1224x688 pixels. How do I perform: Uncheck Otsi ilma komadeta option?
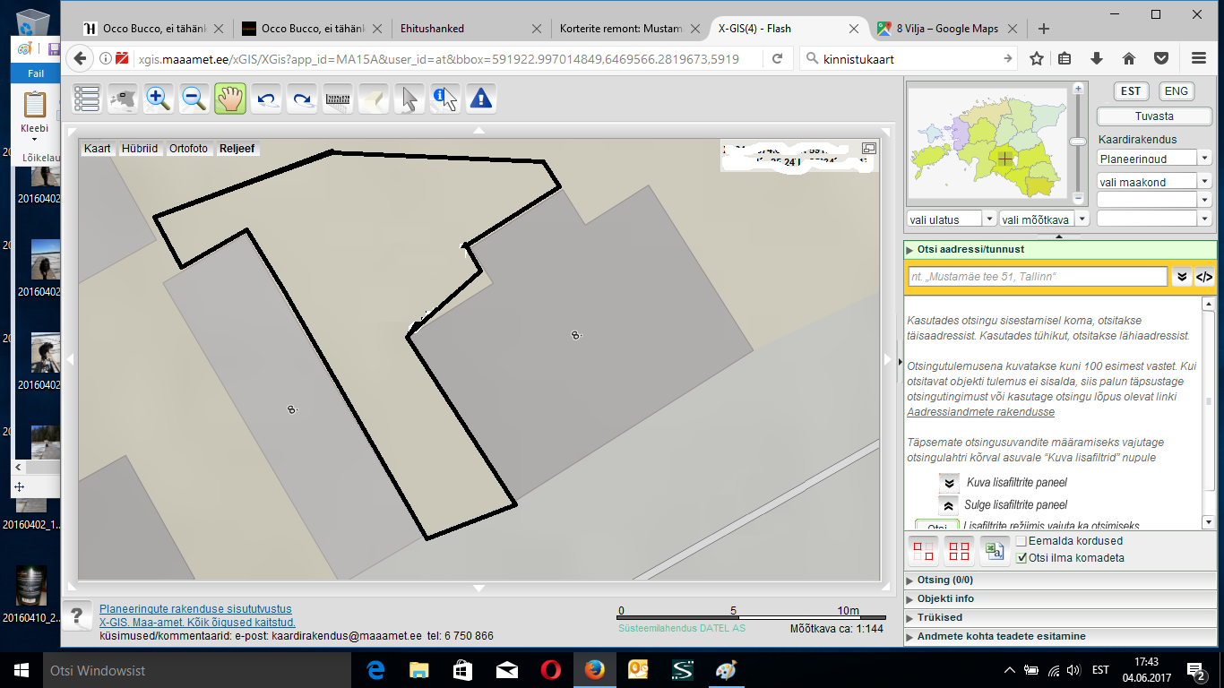coord(1021,558)
